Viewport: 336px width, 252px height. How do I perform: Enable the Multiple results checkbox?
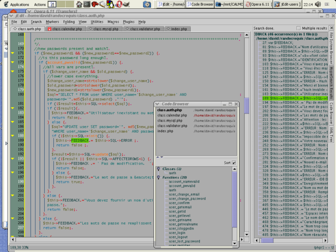298,28
